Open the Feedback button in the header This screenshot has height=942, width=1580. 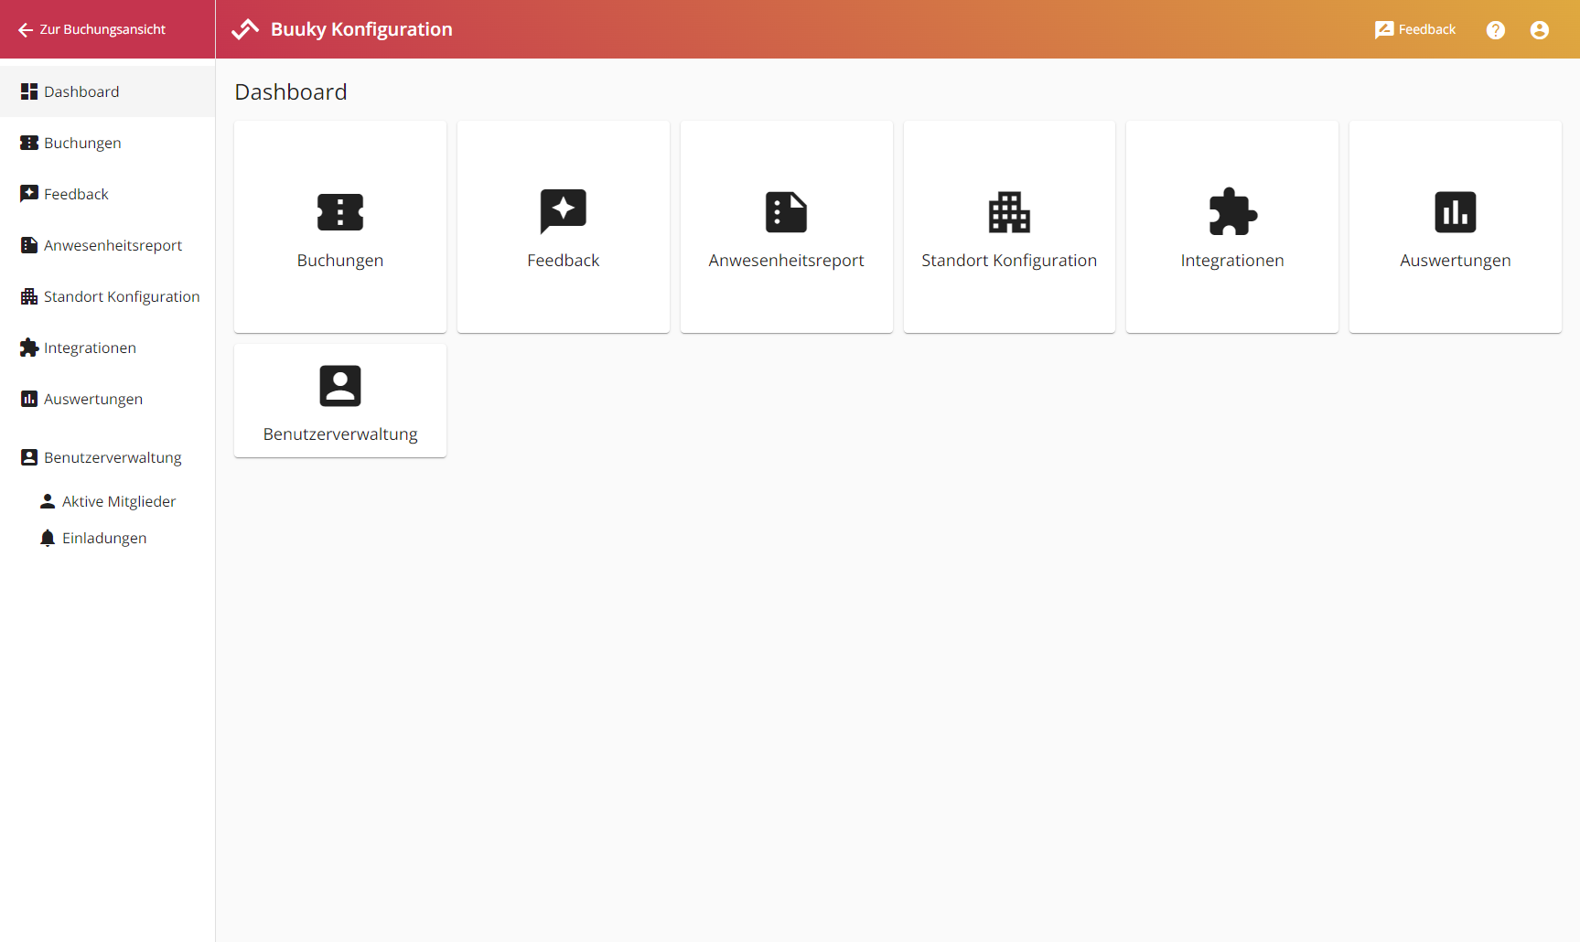click(1415, 28)
